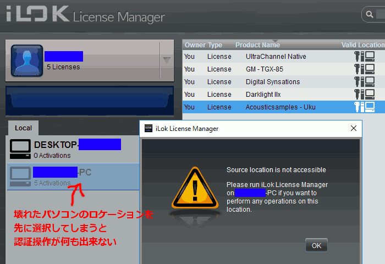The height and width of the screenshot is (264, 385).
Task: Click the '5 Licenses' account text
Action: [x=63, y=67]
